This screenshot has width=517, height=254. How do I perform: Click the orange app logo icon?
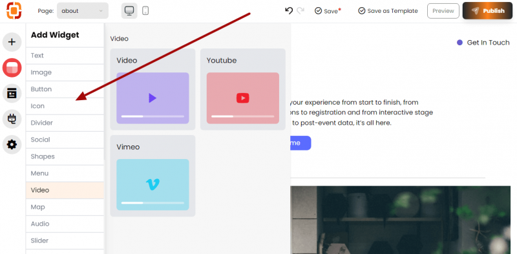14,10
